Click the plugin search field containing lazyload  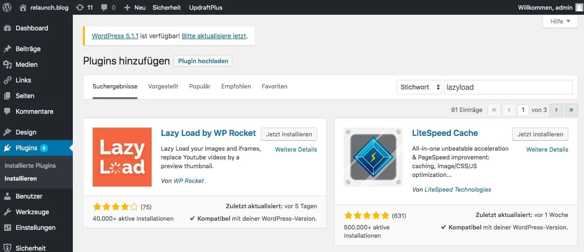508,87
